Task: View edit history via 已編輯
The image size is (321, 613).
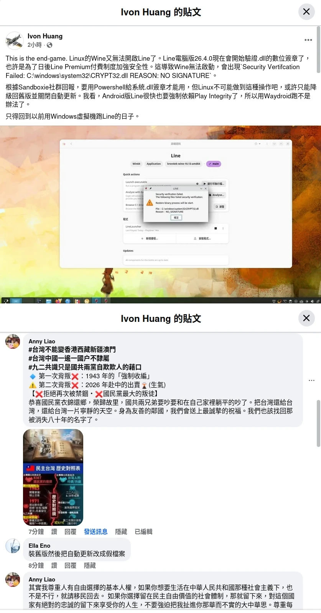Action: pyautogui.click(x=143, y=532)
